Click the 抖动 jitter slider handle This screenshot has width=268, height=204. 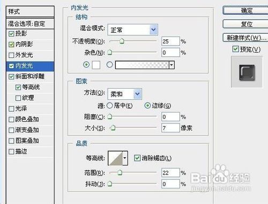click(x=110, y=184)
